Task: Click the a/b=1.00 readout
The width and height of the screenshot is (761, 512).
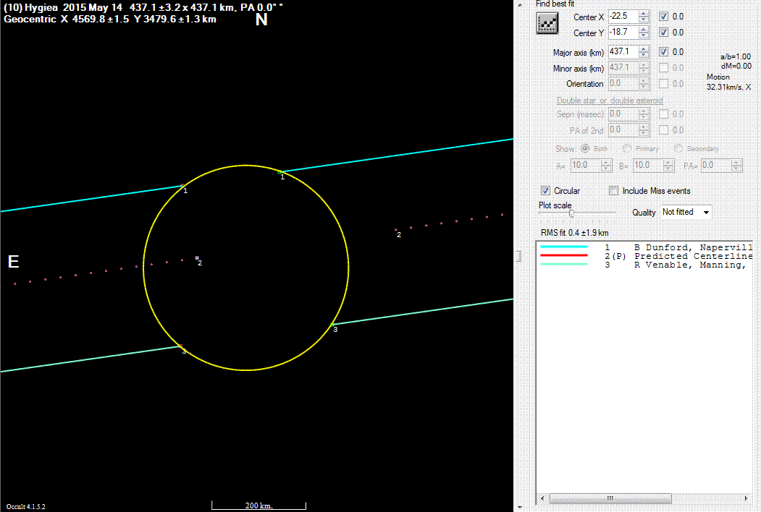Action: (x=735, y=56)
